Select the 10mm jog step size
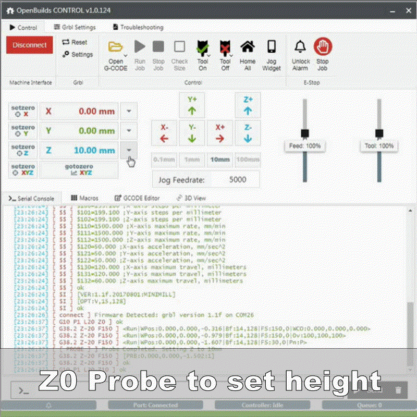 pyautogui.click(x=220, y=160)
